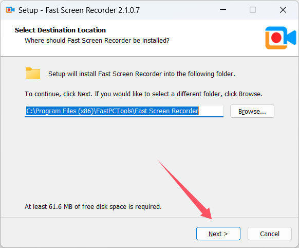Viewport: 299px width, 248px height.
Task: Click the 'Setup will install' description text
Action: tap(142, 74)
